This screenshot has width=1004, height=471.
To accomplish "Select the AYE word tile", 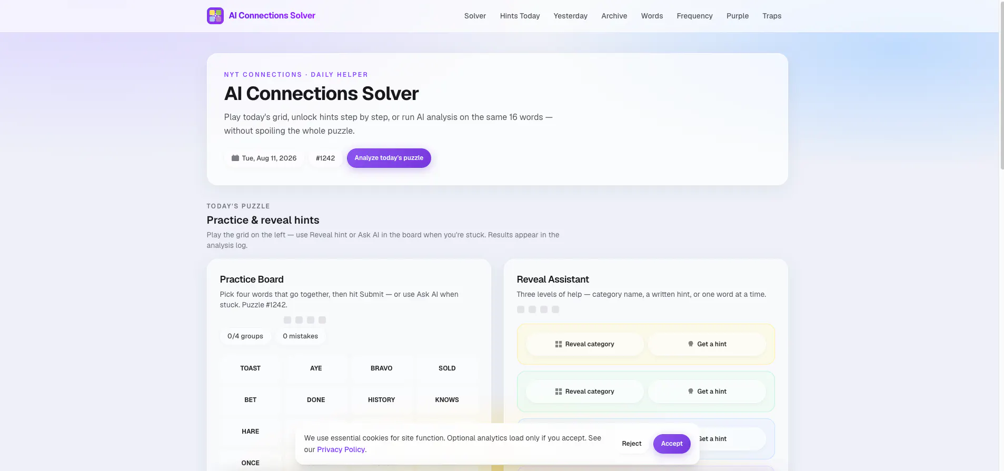I will [x=316, y=368].
